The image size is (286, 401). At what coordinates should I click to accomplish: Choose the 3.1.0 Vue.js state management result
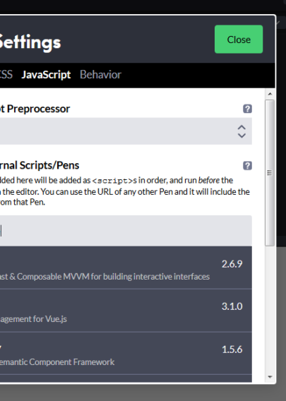coord(126,311)
